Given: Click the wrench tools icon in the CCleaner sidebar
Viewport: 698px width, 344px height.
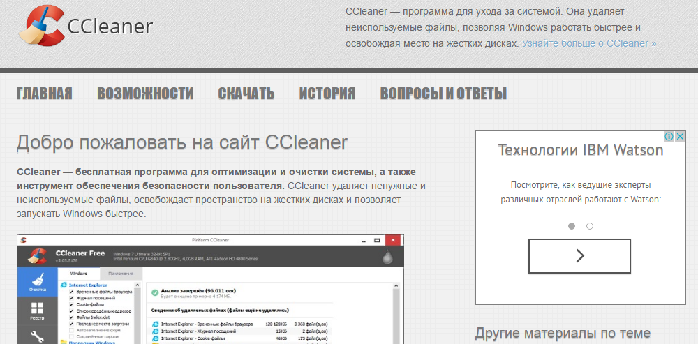Looking at the screenshot, I should point(38,336).
